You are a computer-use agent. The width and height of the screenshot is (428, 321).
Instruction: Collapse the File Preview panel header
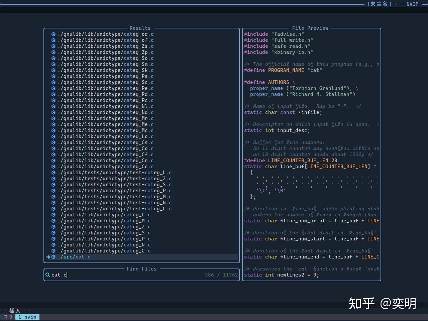click(310, 28)
